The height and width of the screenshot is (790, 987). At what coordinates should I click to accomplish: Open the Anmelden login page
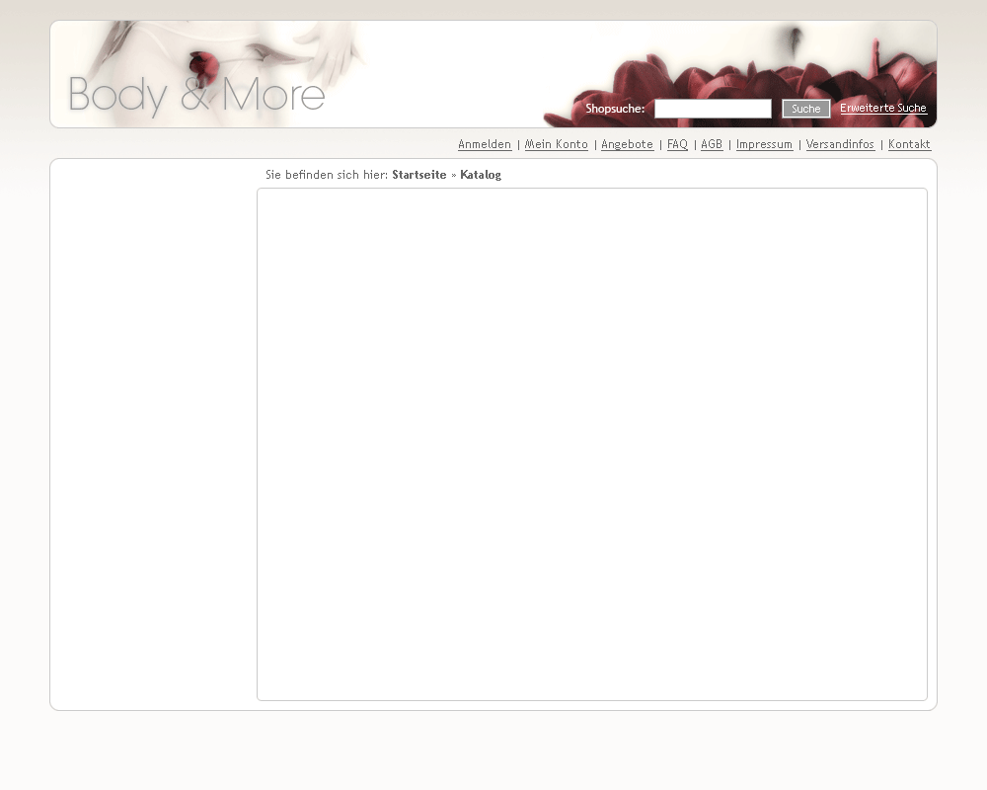click(485, 144)
